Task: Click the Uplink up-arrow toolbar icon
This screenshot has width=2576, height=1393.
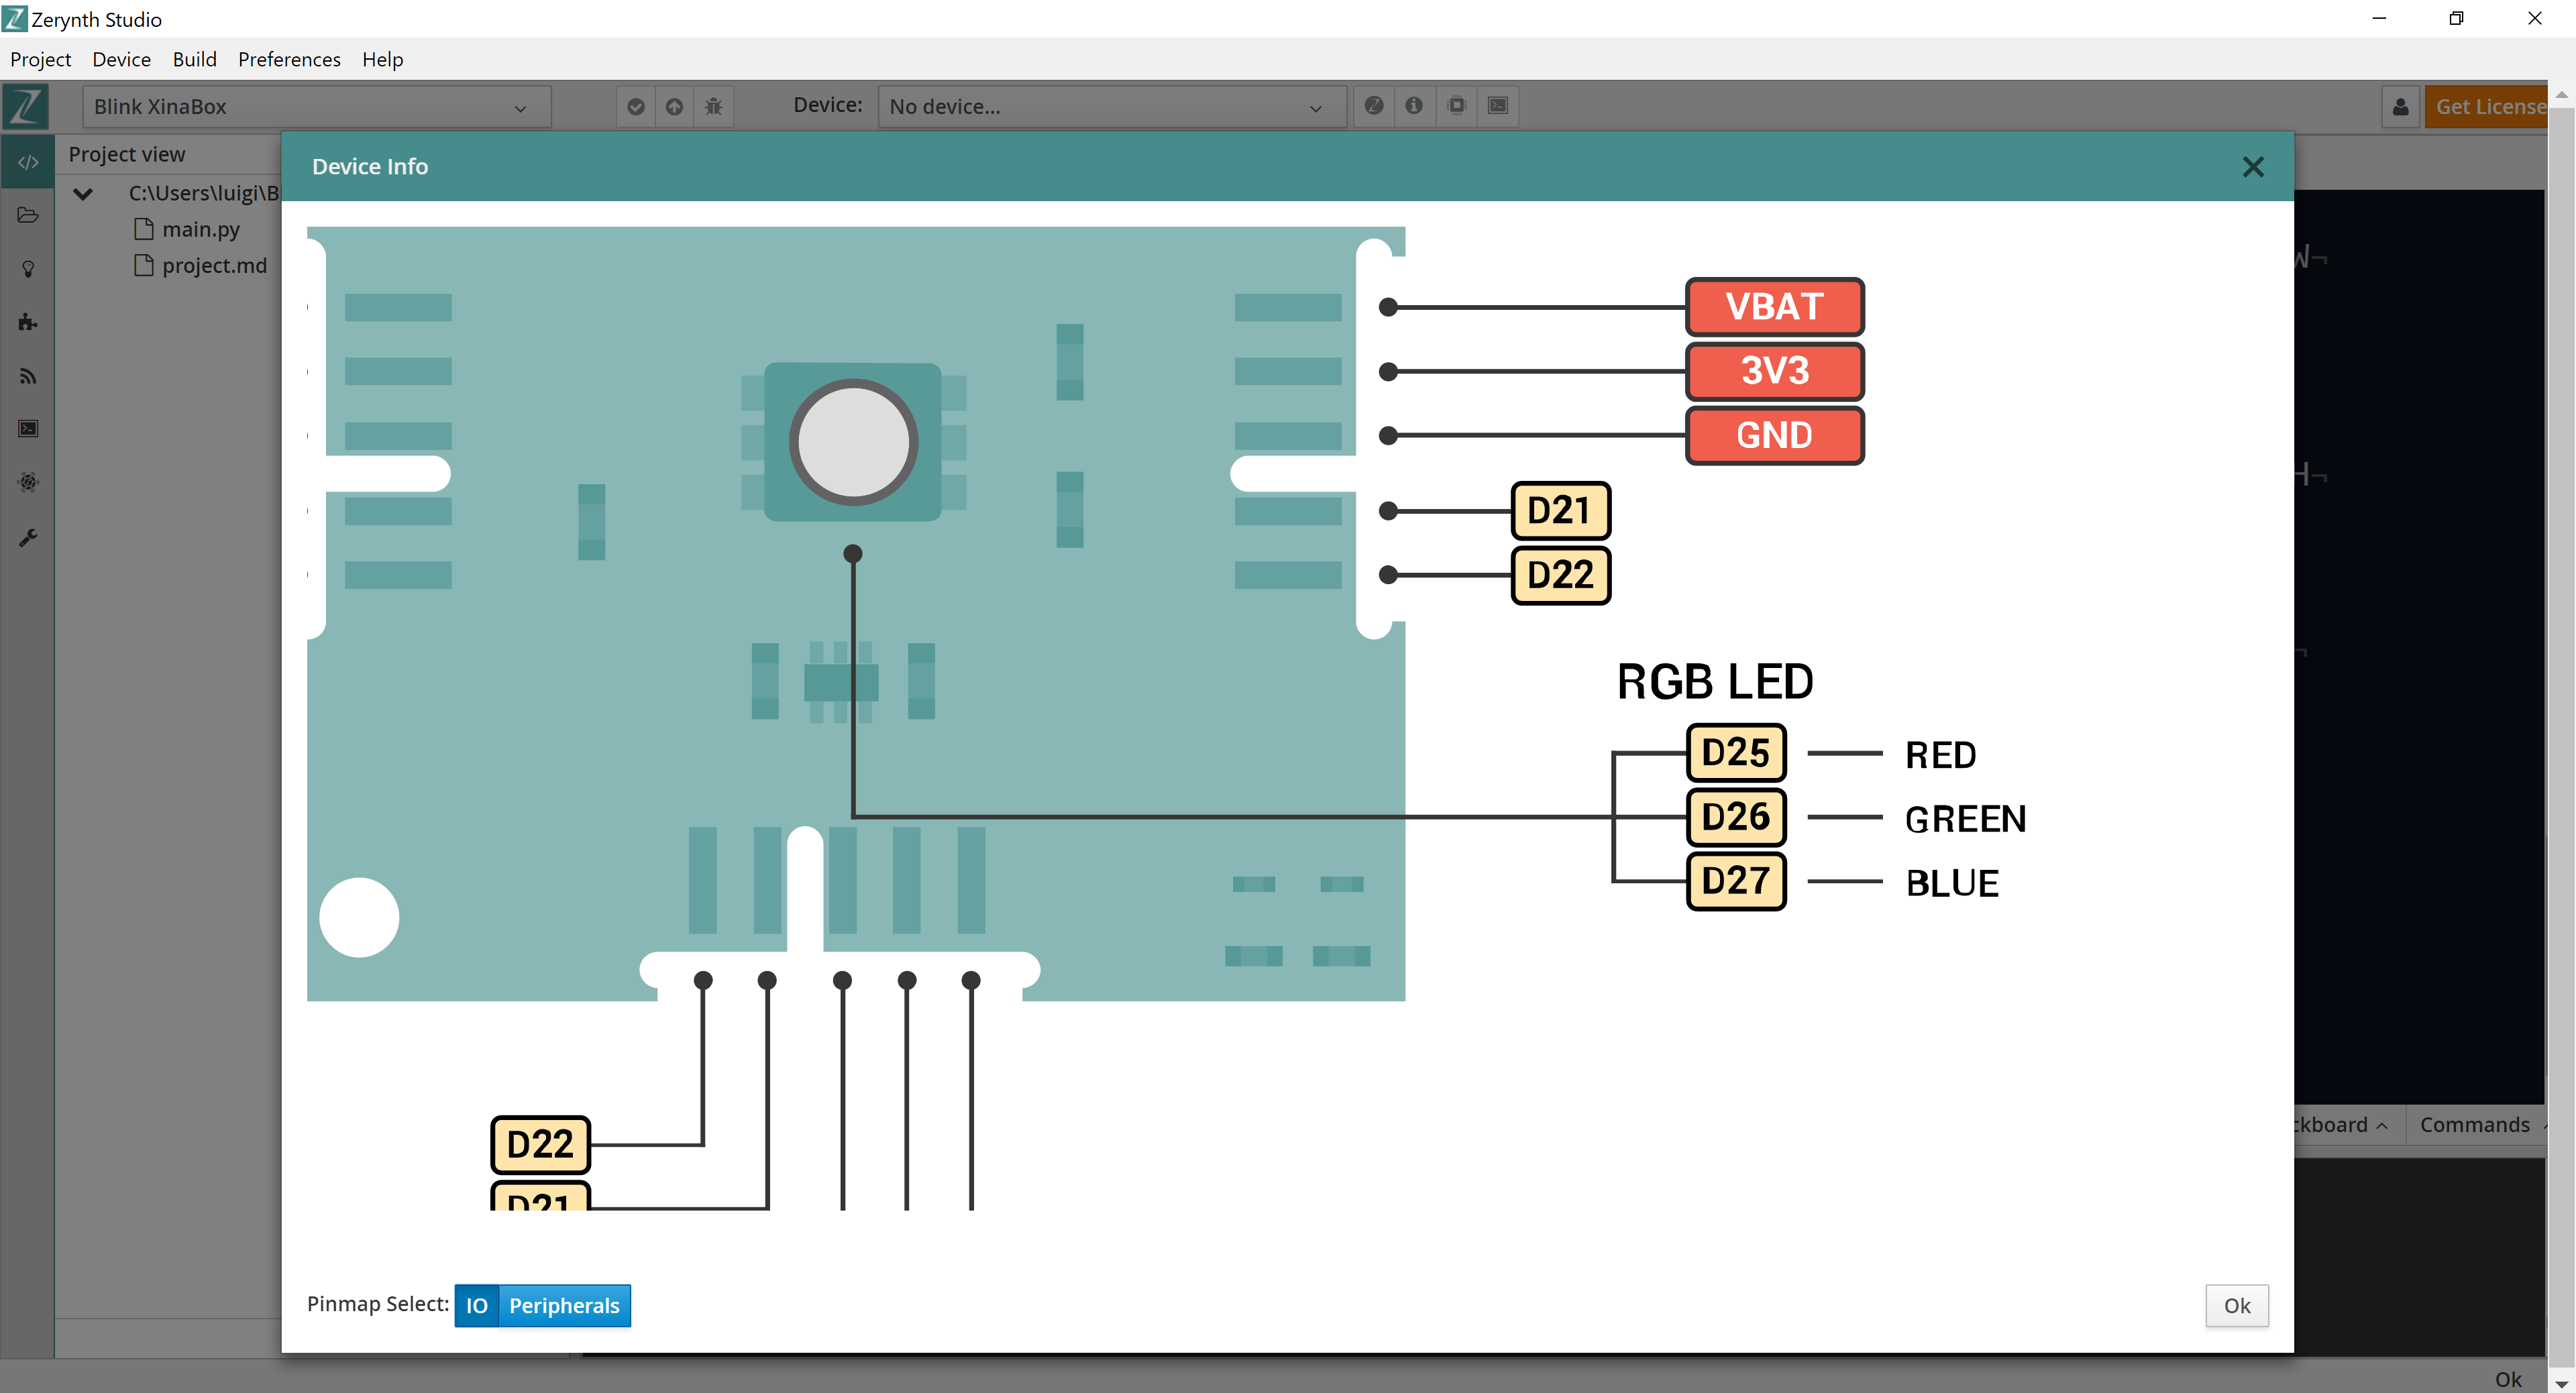Action: tap(675, 106)
